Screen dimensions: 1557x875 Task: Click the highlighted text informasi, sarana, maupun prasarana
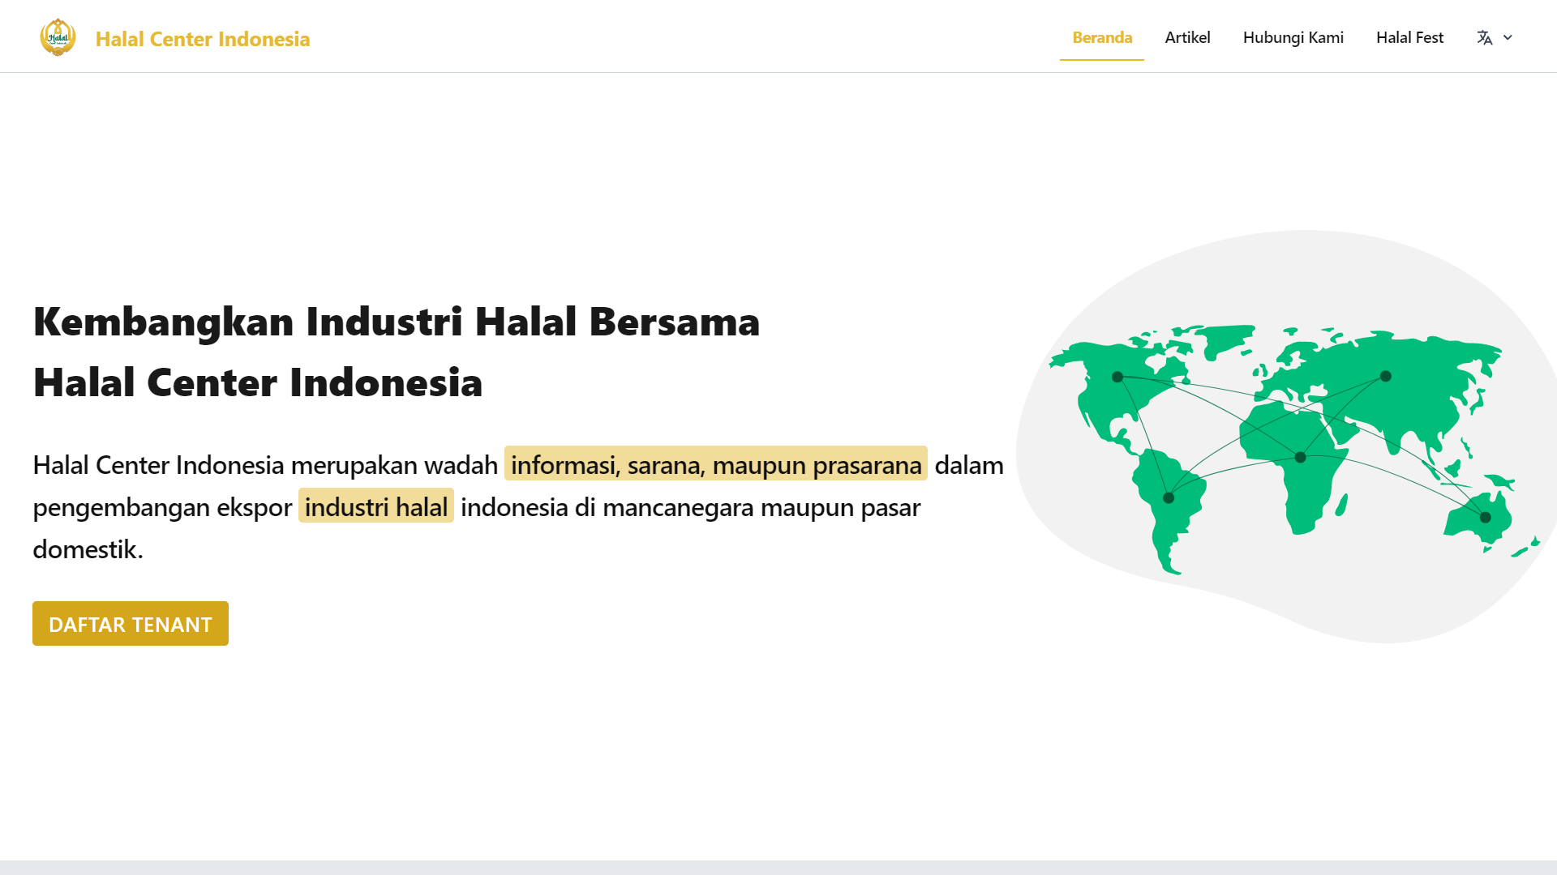pos(715,465)
